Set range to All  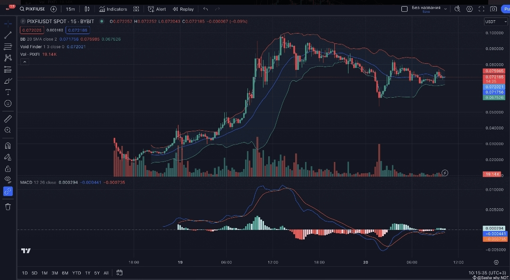click(106, 273)
